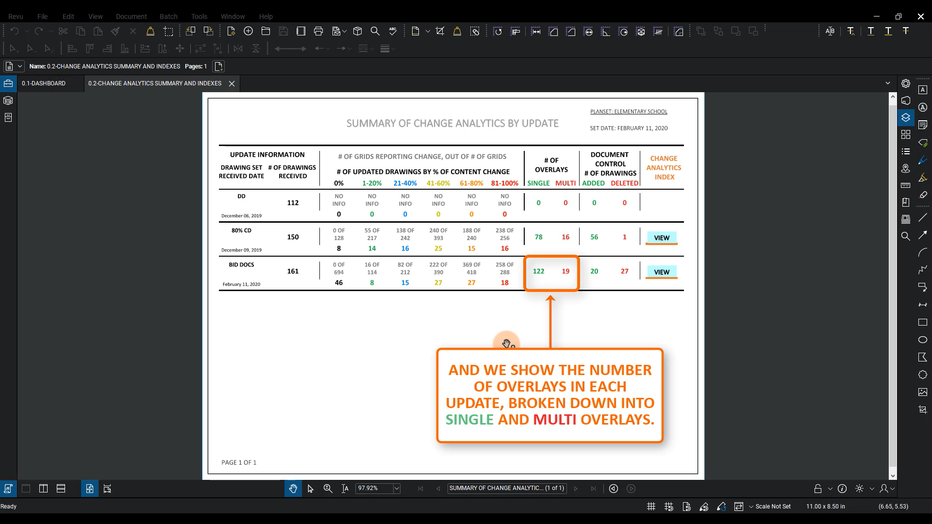
Task: Click VIEW link for 80% CD row
Action: click(661, 238)
